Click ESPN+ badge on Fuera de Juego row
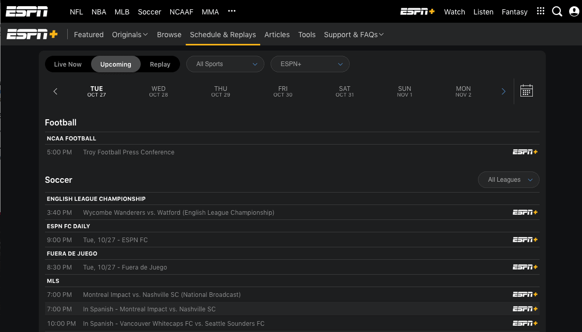Viewport: 582px width, 332px height. point(525,267)
